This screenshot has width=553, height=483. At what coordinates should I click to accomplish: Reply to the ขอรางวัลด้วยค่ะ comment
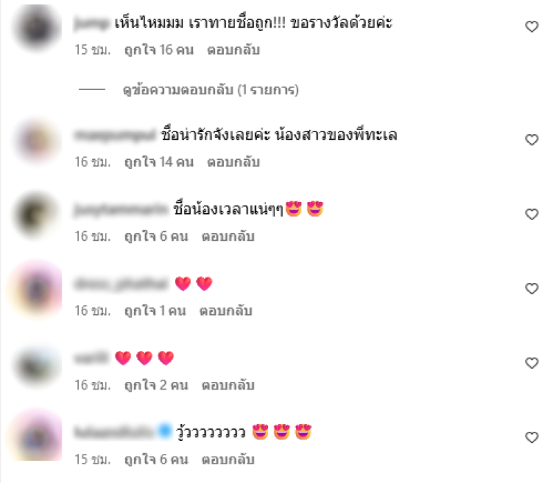pyautogui.click(x=234, y=50)
